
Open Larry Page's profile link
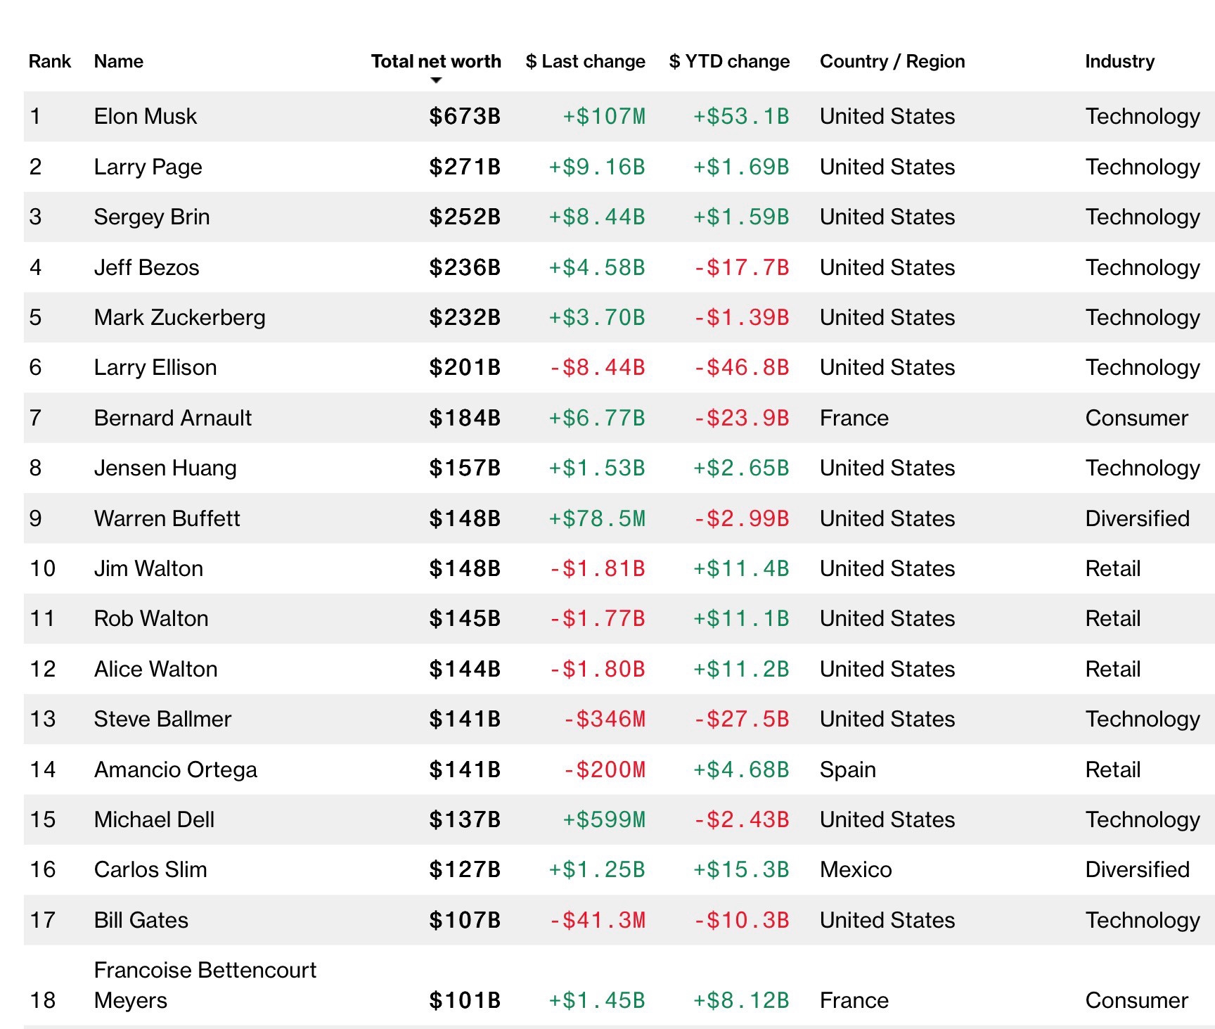click(x=148, y=167)
